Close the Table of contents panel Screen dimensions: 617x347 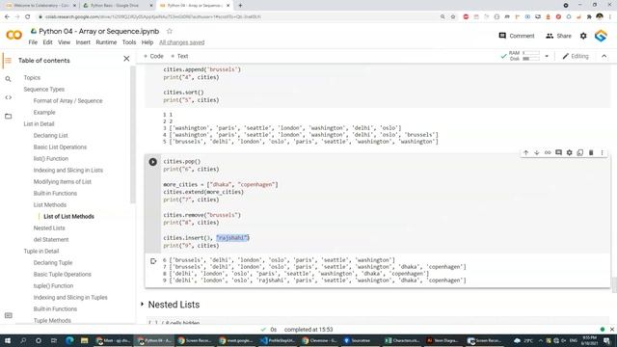coord(126,59)
